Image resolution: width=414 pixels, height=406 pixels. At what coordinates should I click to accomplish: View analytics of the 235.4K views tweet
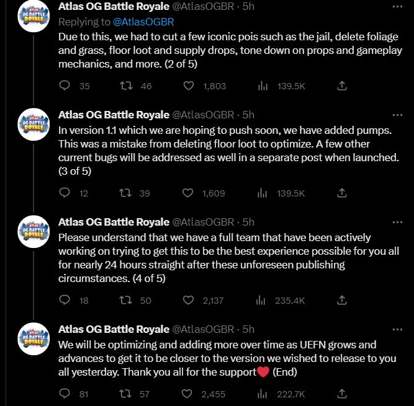pos(261,300)
